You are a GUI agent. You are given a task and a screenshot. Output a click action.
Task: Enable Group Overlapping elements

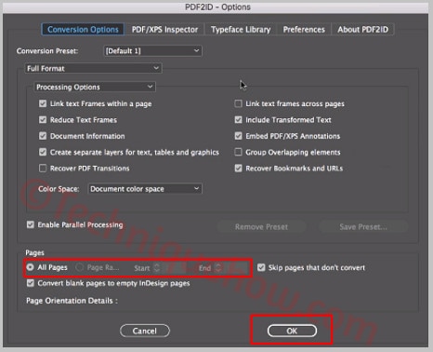[238, 152]
